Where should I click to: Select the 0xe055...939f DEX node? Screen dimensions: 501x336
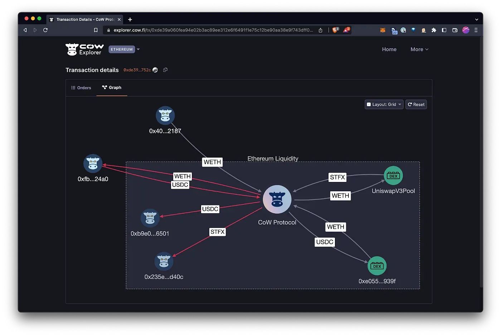click(x=377, y=265)
